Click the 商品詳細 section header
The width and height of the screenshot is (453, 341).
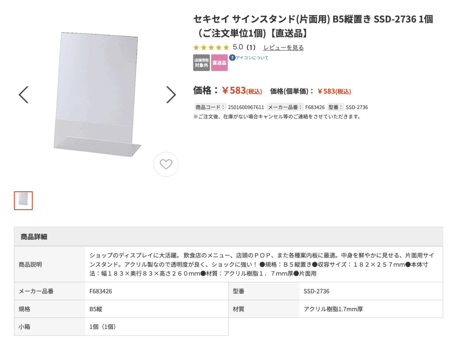34,237
